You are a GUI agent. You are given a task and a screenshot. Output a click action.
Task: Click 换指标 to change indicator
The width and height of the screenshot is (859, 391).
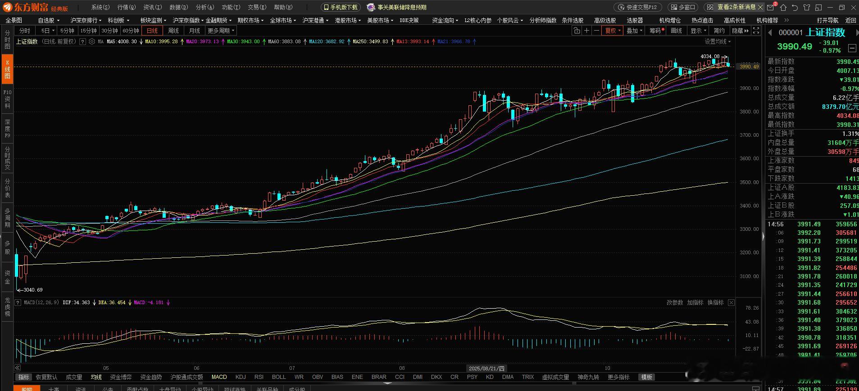coord(715,302)
